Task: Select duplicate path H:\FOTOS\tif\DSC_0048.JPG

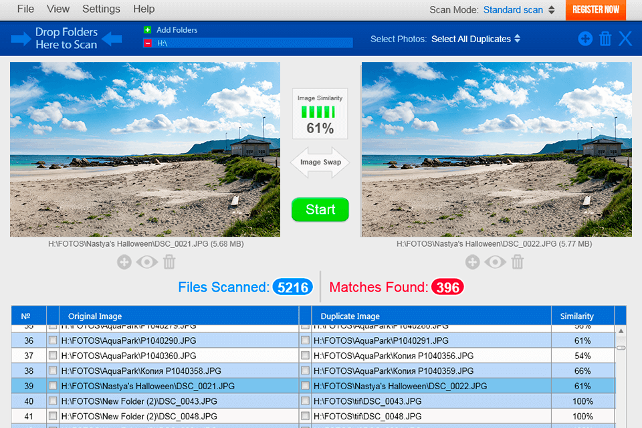Action: point(367,417)
